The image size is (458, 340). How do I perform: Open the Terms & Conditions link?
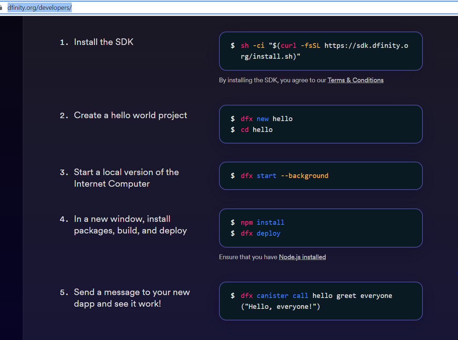point(355,80)
